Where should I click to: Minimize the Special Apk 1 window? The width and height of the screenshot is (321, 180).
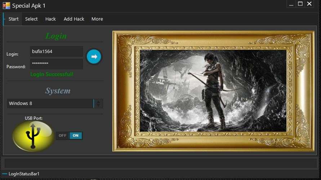click(291, 4)
